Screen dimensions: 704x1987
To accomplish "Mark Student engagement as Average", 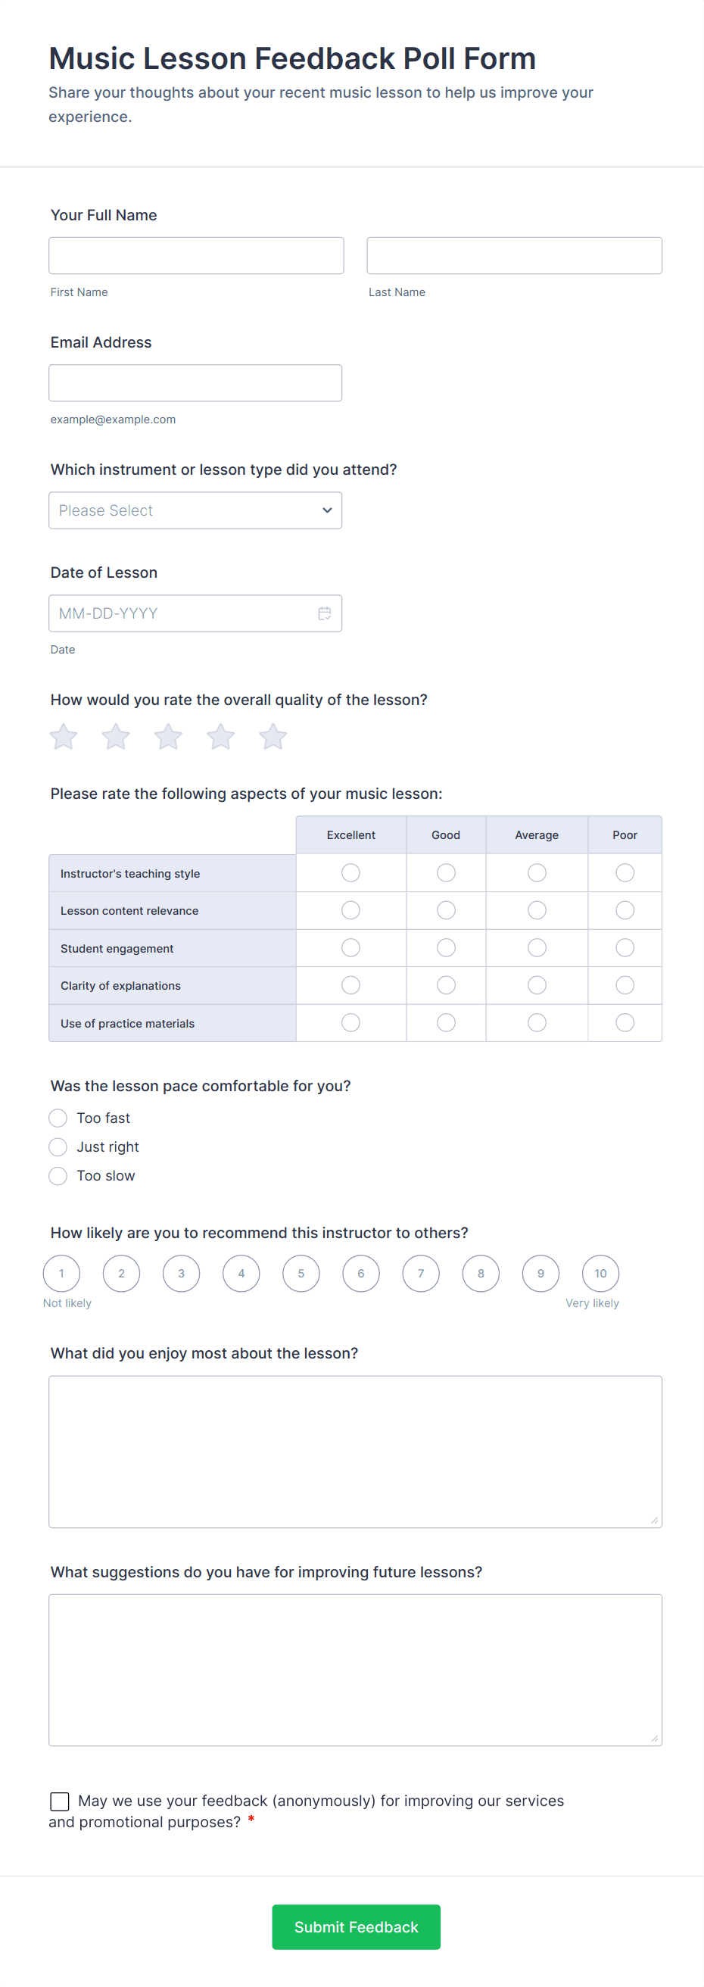I will coord(536,947).
